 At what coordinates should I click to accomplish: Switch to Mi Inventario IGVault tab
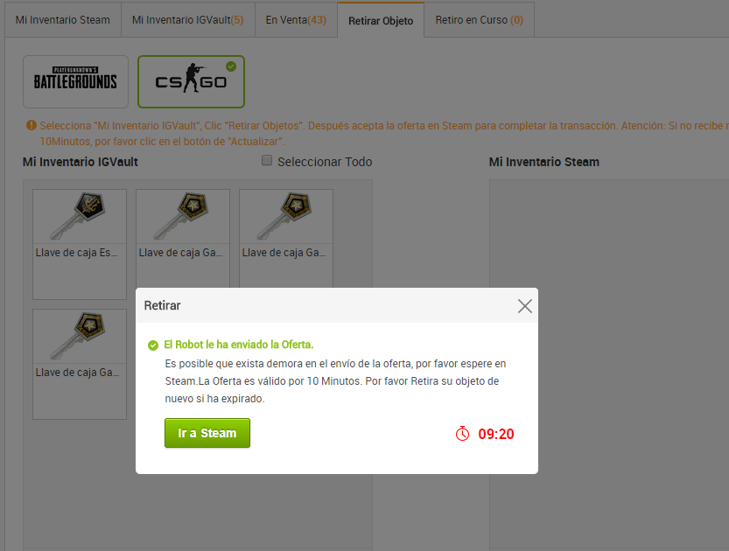pyautogui.click(x=188, y=20)
